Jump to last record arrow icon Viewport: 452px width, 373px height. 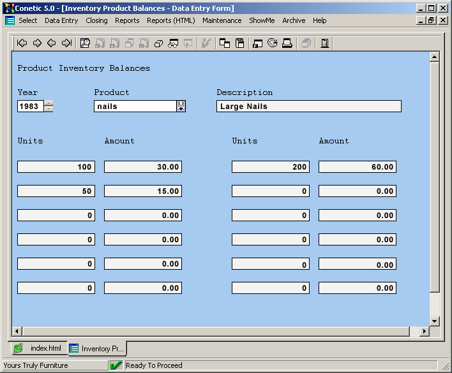coord(66,43)
